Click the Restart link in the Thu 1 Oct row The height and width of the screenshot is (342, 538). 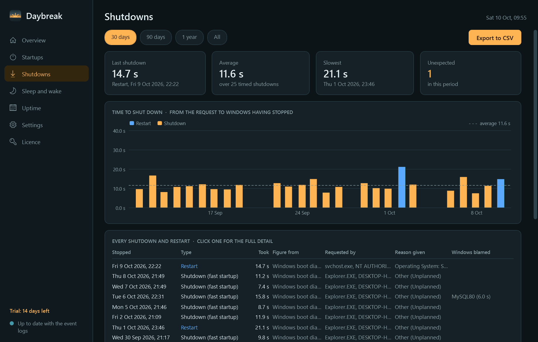[189, 327]
